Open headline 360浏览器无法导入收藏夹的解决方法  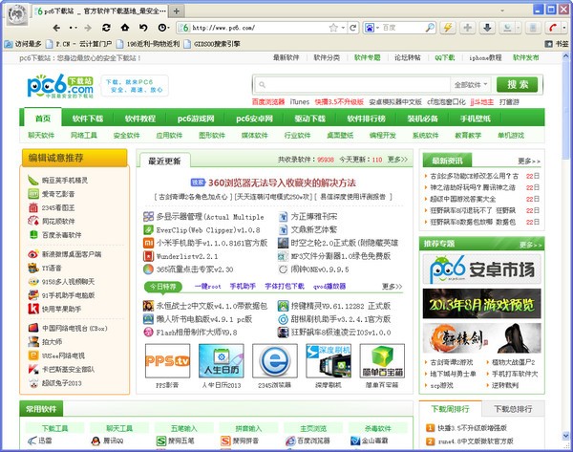282,183
